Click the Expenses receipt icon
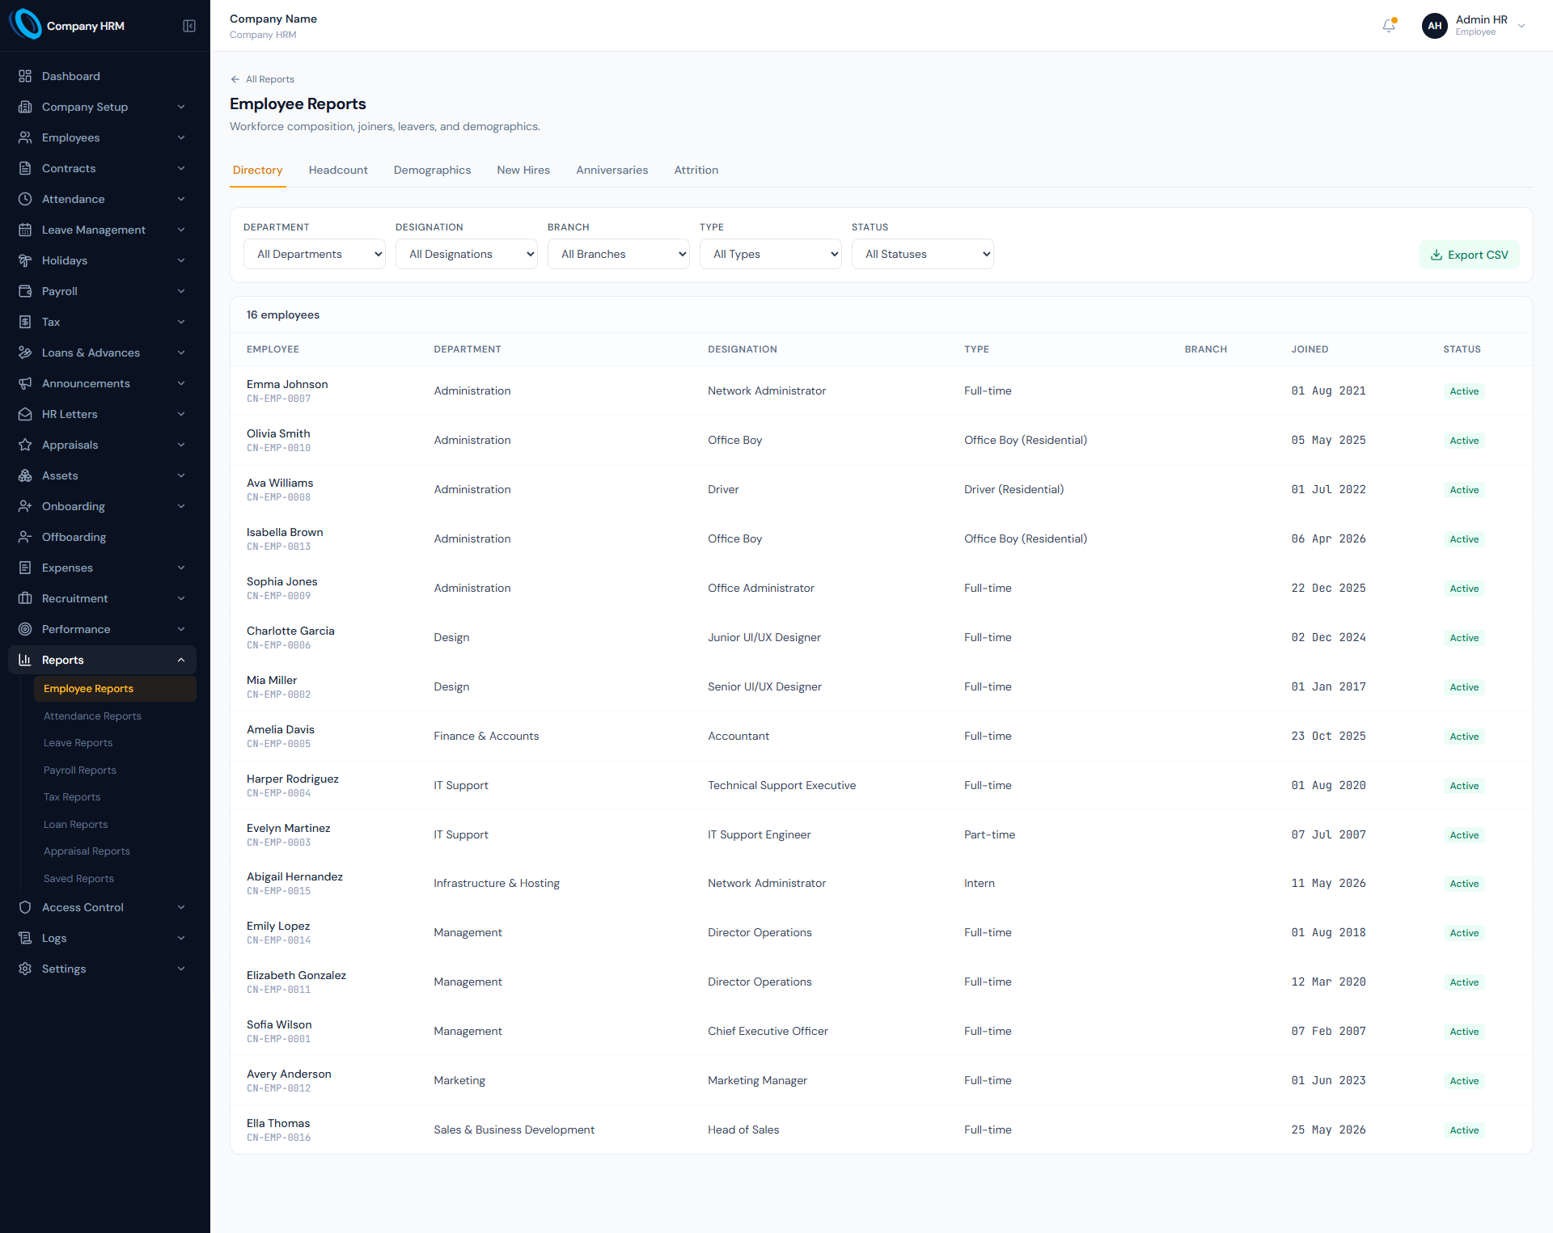Image resolution: width=1553 pixels, height=1233 pixels. 25,568
